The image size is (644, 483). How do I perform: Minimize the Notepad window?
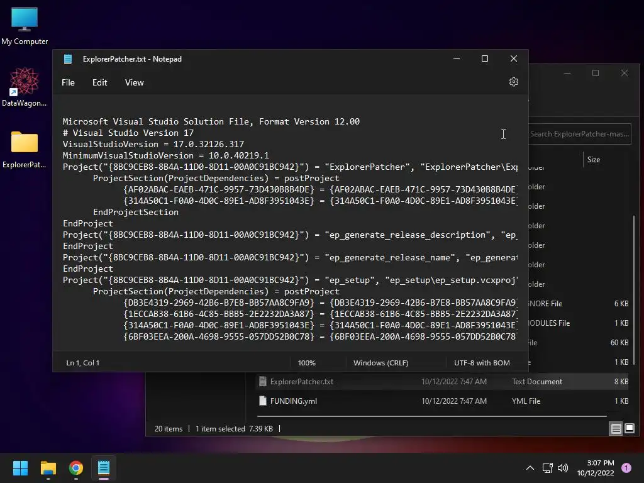457,58
